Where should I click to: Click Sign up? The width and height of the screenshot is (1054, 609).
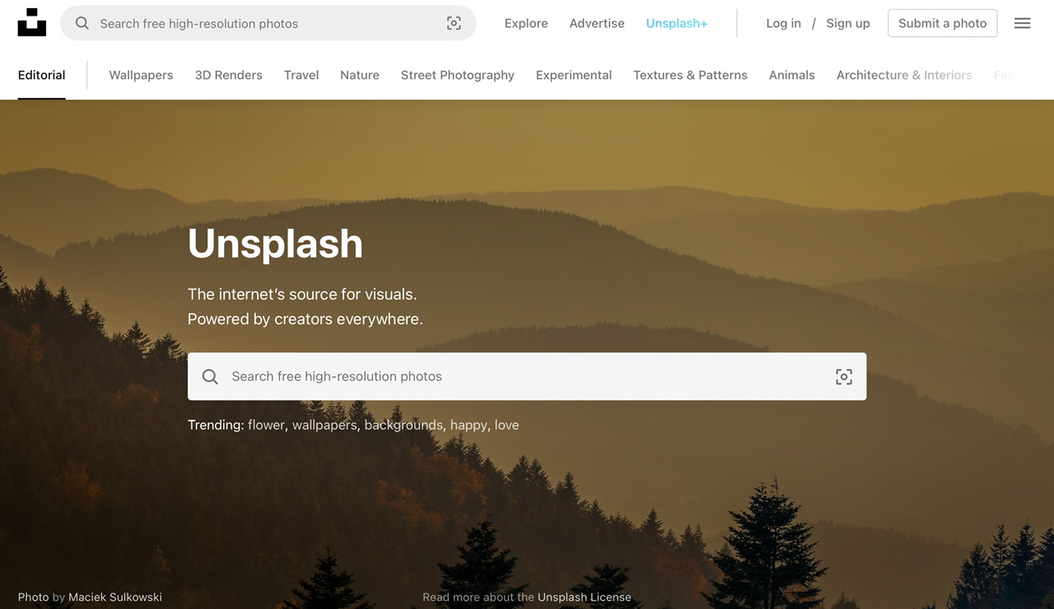(x=848, y=23)
